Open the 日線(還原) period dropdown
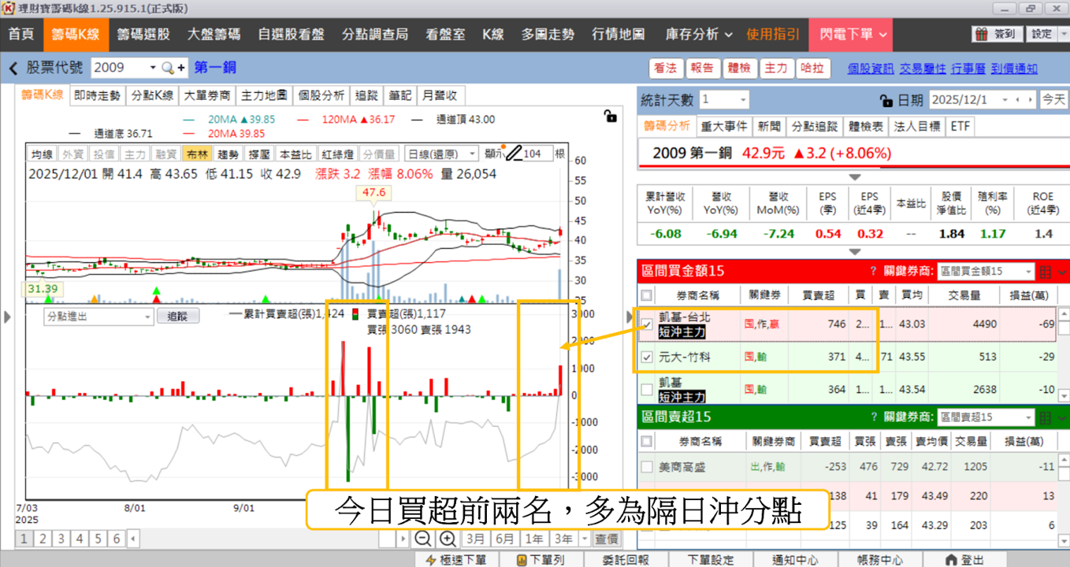 point(441,154)
